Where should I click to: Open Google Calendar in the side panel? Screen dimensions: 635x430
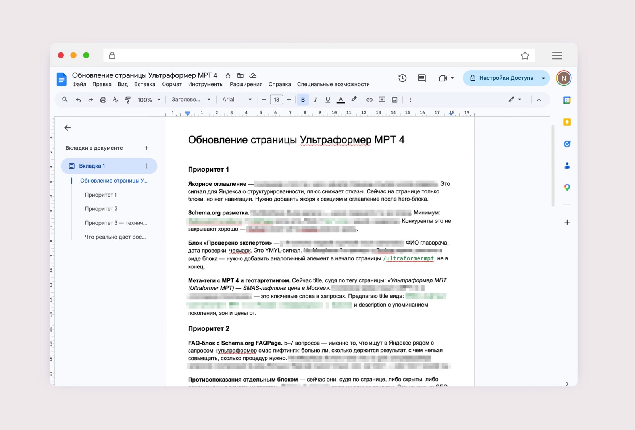567,100
